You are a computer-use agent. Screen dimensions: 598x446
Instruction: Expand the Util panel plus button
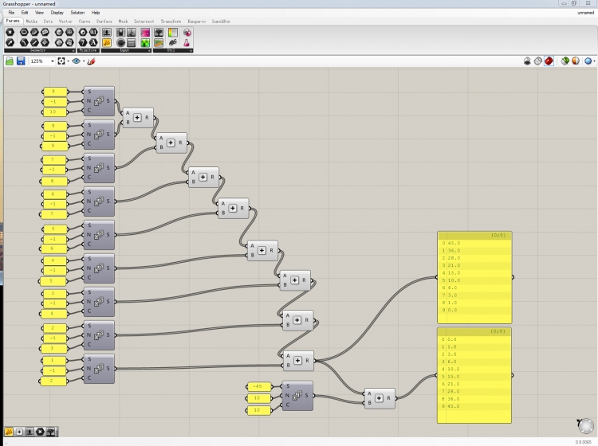[x=191, y=50]
